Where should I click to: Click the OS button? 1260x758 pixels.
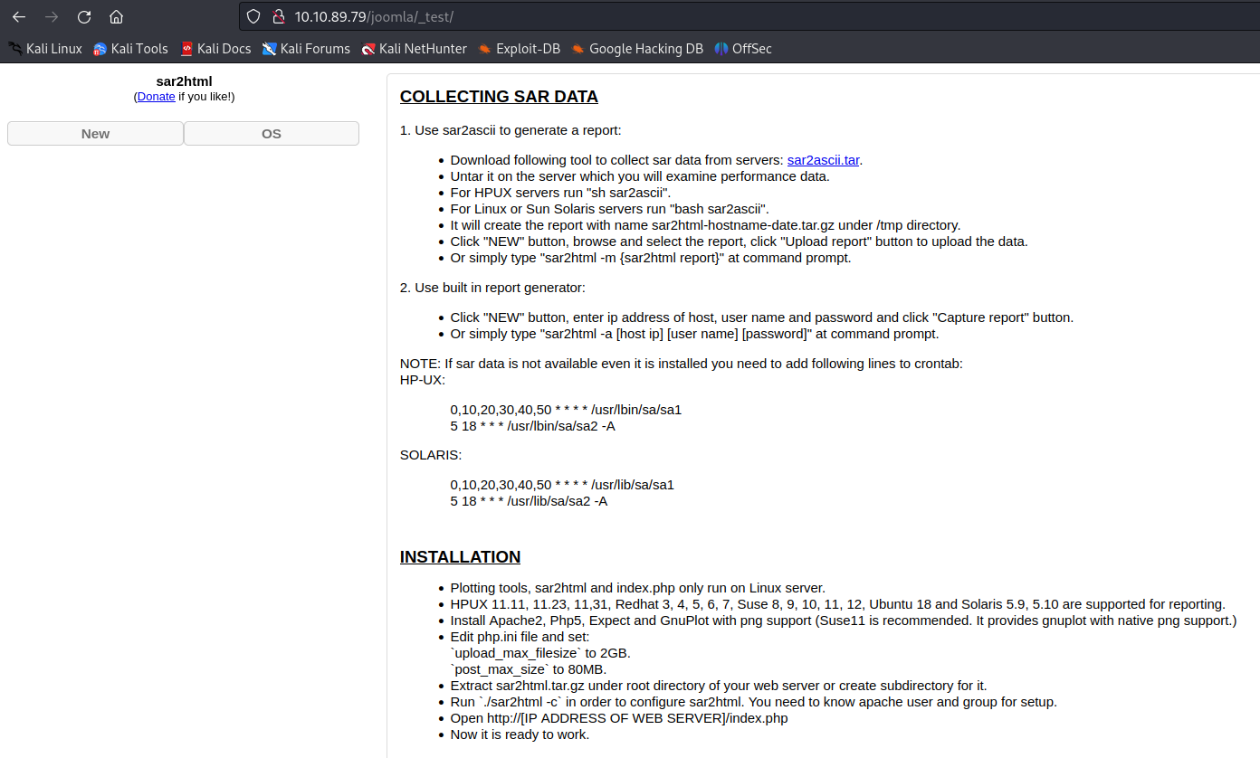click(271, 133)
